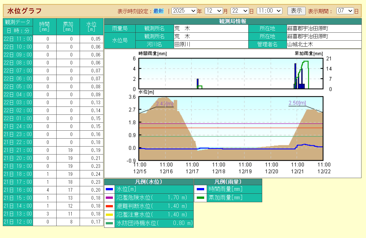The image size is (366, 238).
Task: Click the green 累加雨量 legend swatch
Action: pyautogui.click(x=200, y=198)
